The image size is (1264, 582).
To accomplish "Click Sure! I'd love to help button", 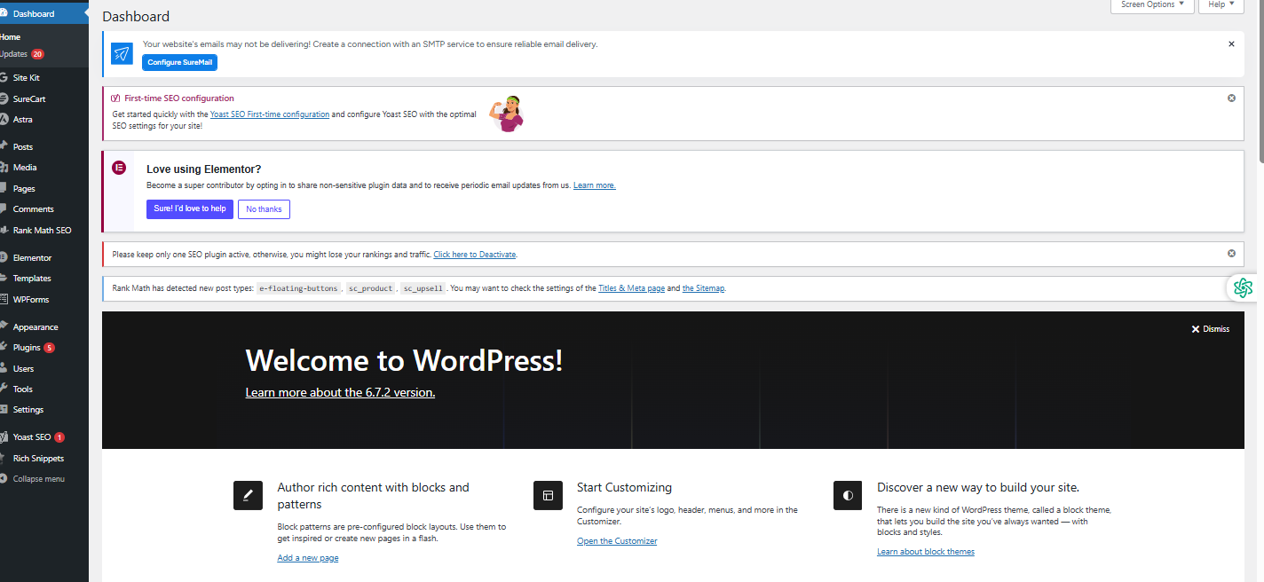I will click(190, 208).
